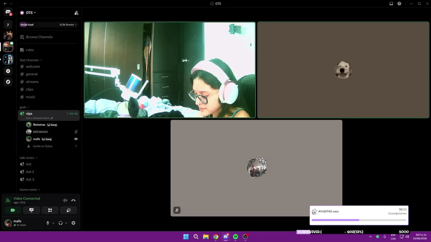This screenshot has height=242, width=431.
Task: Focus the webcam video tile
Action: click(x=170, y=70)
